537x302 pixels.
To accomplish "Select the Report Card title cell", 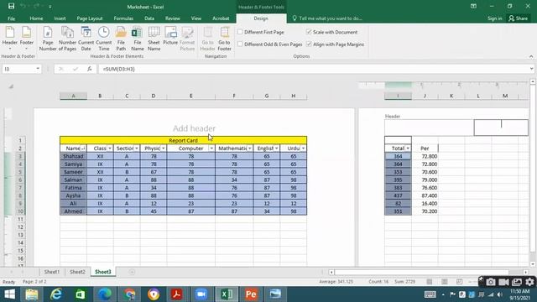I will [x=183, y=140].
